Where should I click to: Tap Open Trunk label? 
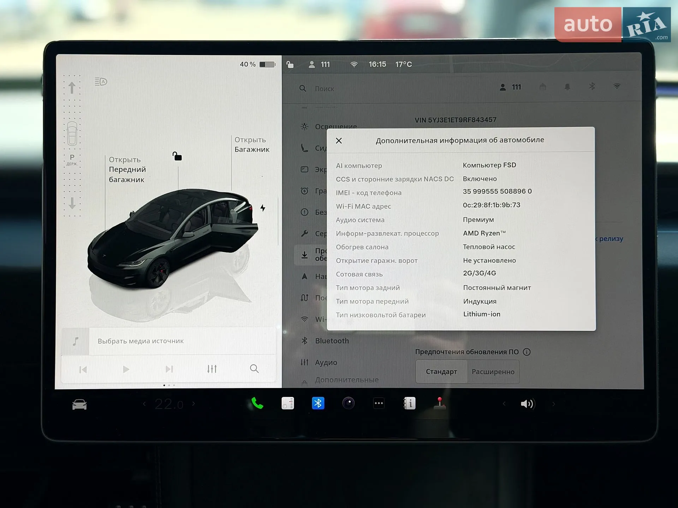[x=252, y=145]
